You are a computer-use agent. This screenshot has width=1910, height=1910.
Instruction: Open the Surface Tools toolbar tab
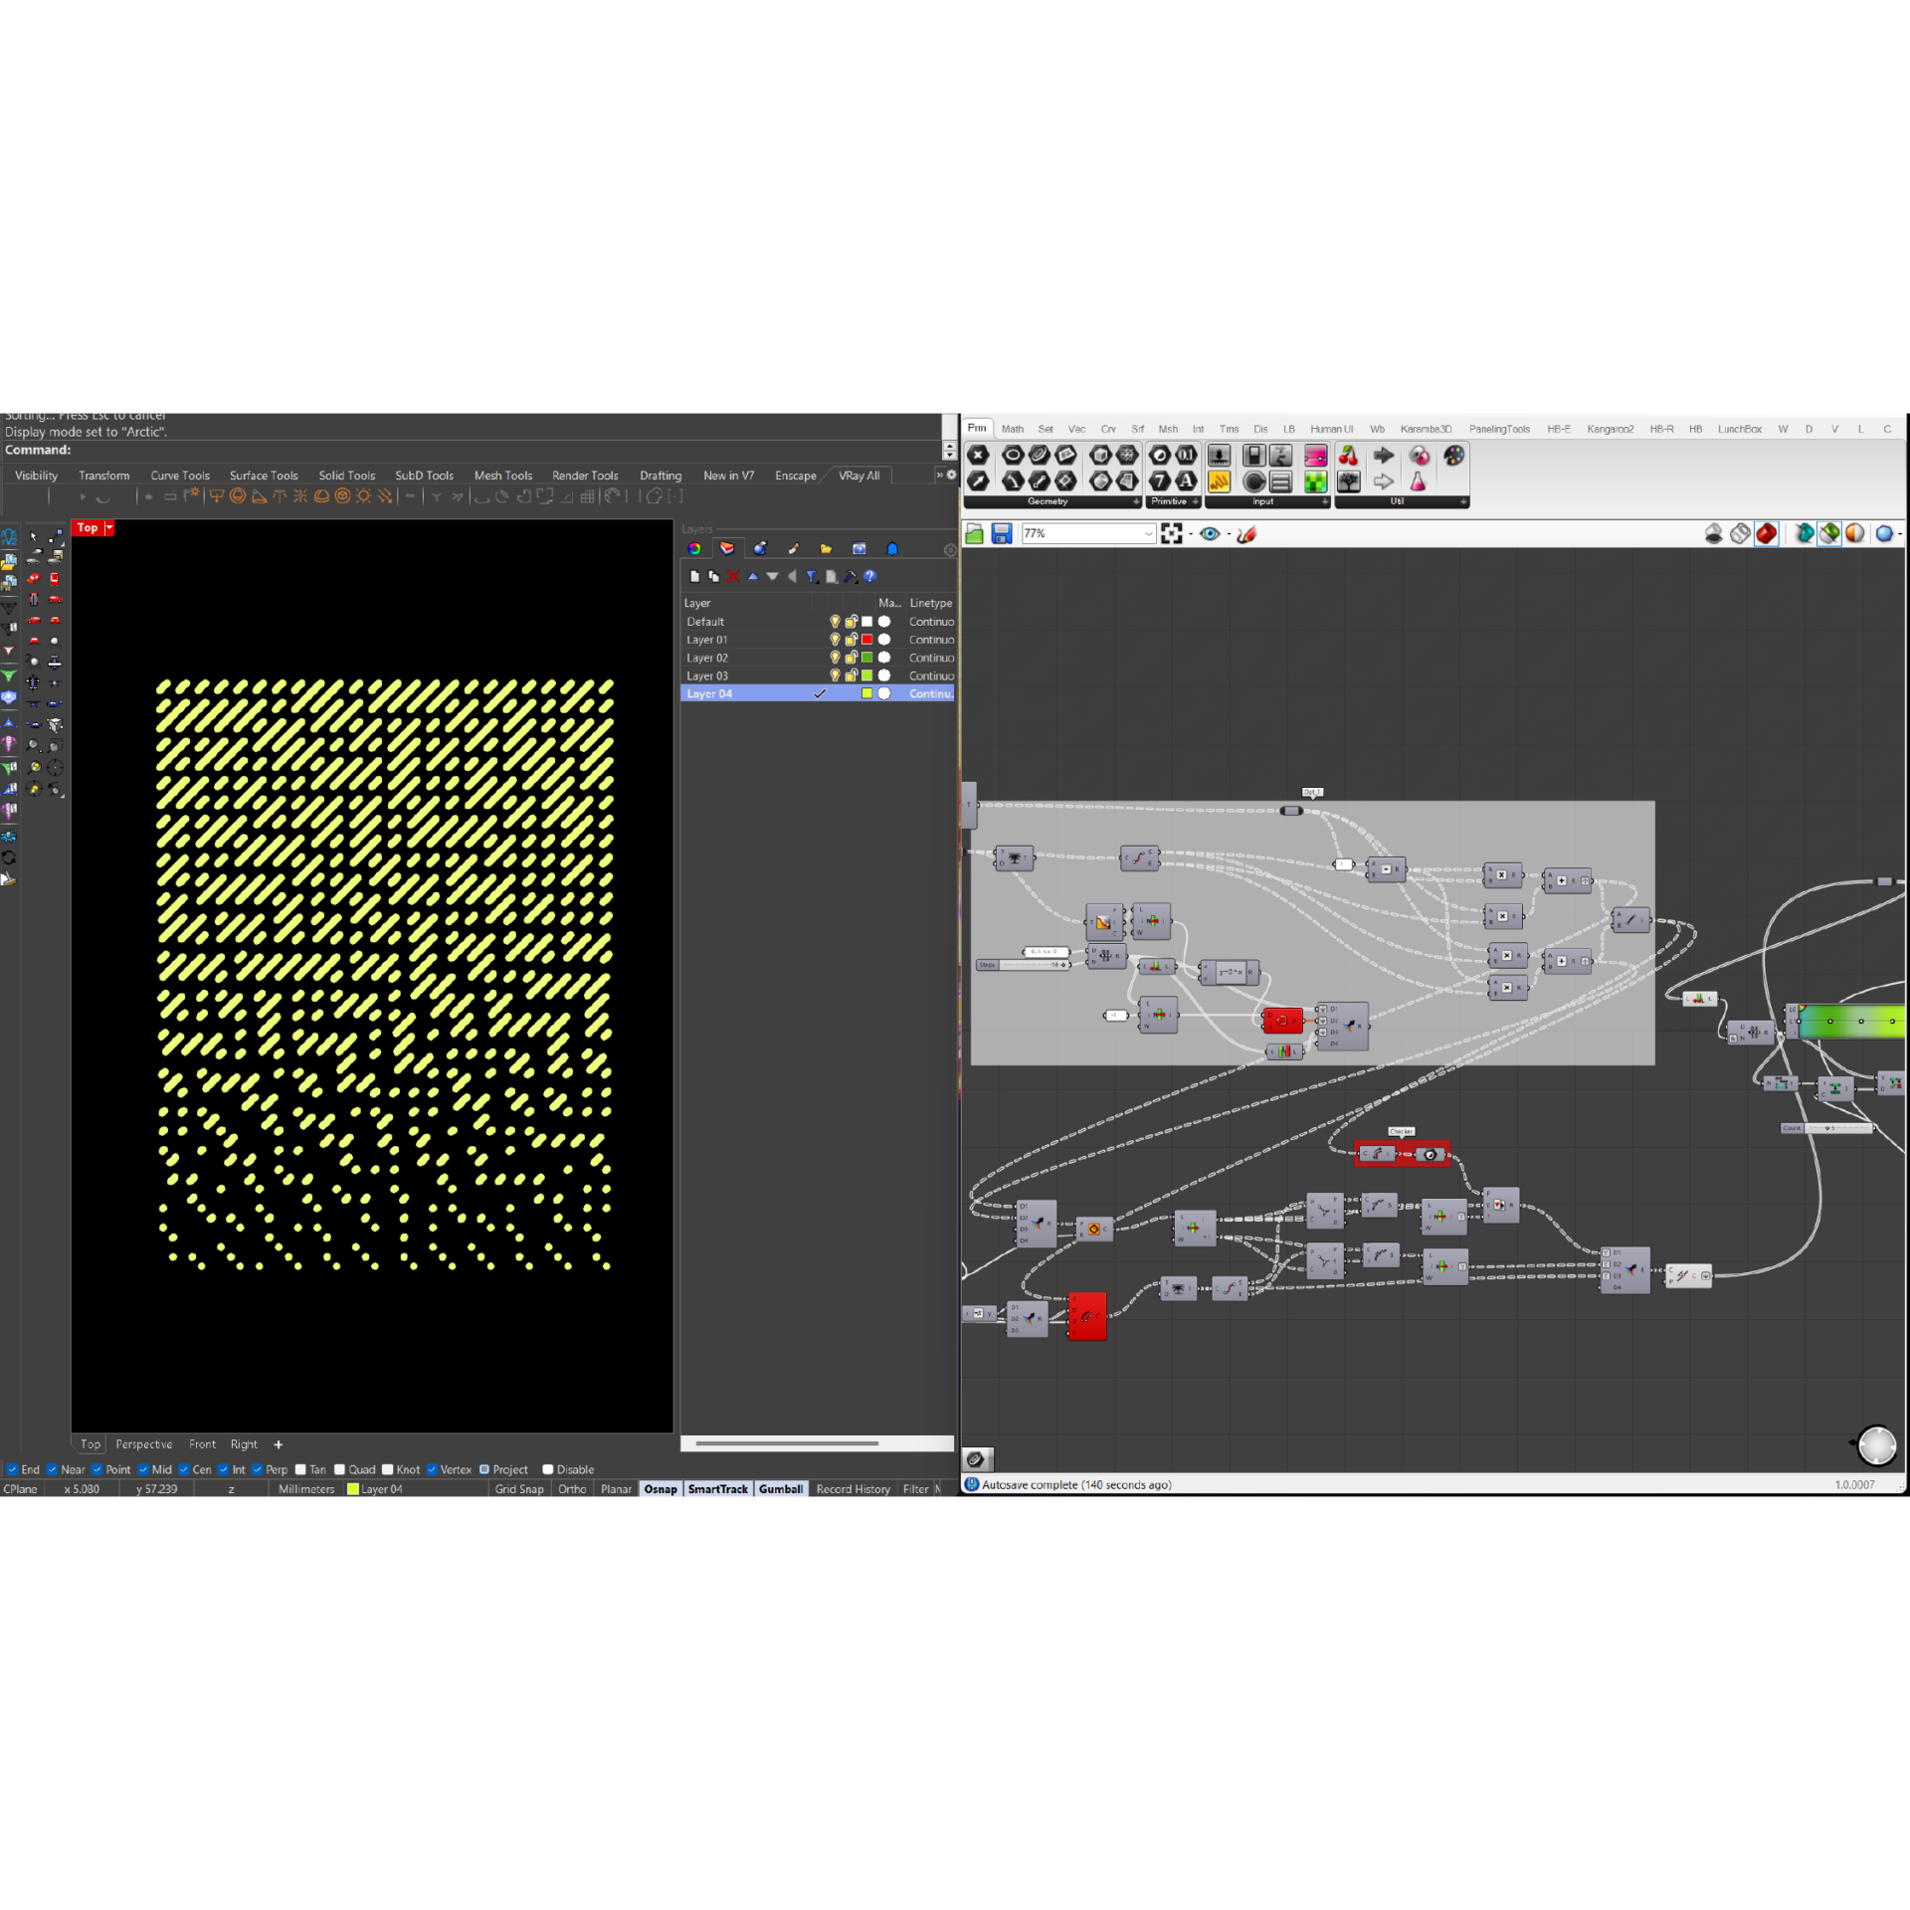point(264,476)
